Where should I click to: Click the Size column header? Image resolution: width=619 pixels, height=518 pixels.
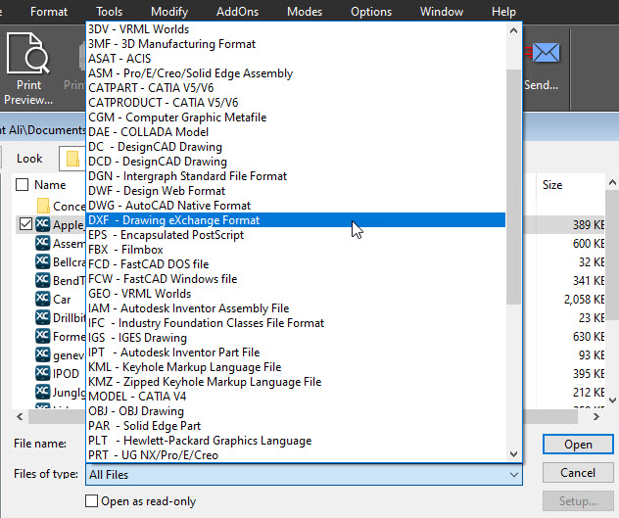pyautogui.click(x=552, y=185)
